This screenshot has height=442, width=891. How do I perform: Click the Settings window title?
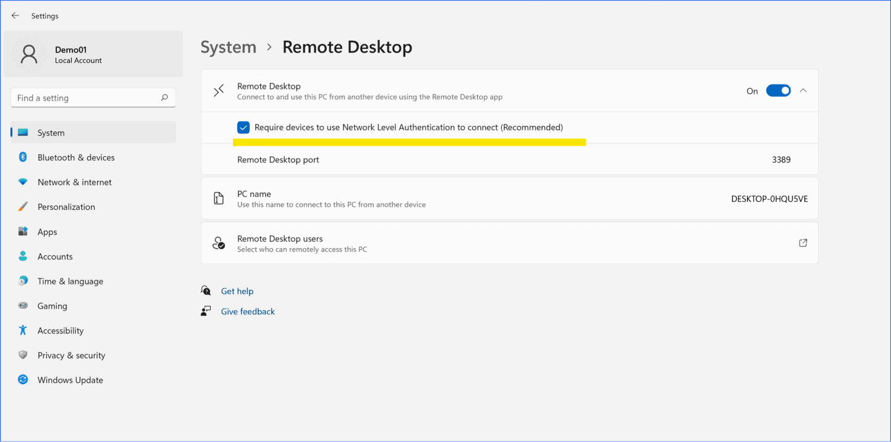coord(45,16)
